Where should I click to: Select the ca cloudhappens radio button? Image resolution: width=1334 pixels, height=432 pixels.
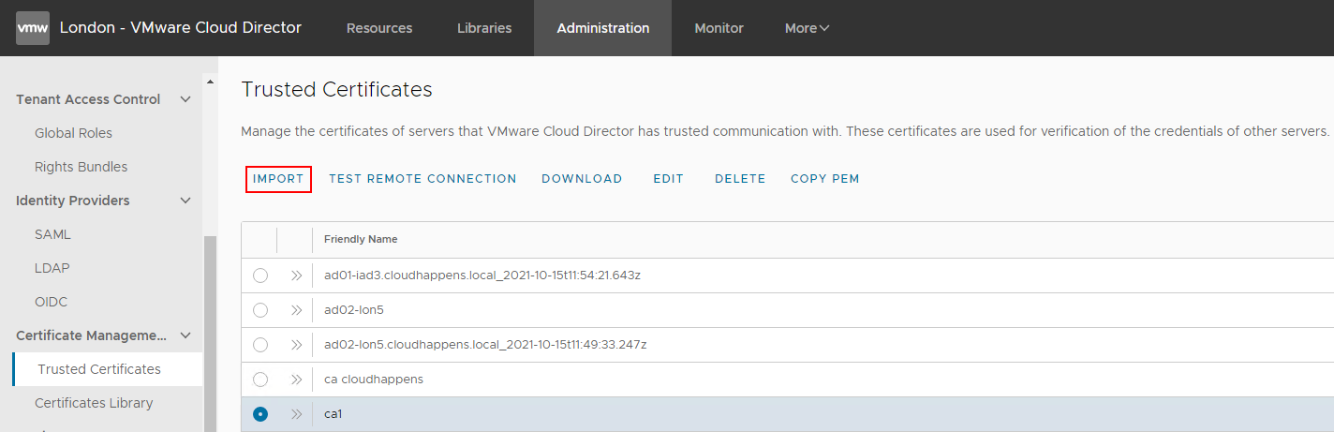pos(260,380)
